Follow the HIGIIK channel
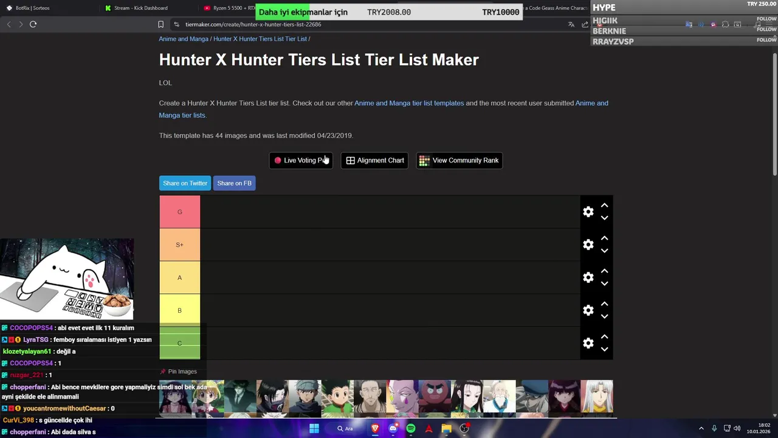Screen dimensions: 778x438 coord(766,19)
